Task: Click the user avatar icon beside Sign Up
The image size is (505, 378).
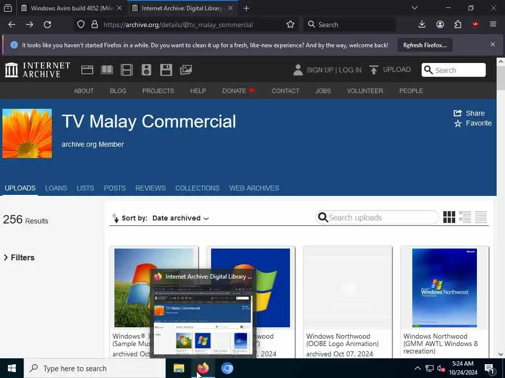Action: tap(298, 70)
